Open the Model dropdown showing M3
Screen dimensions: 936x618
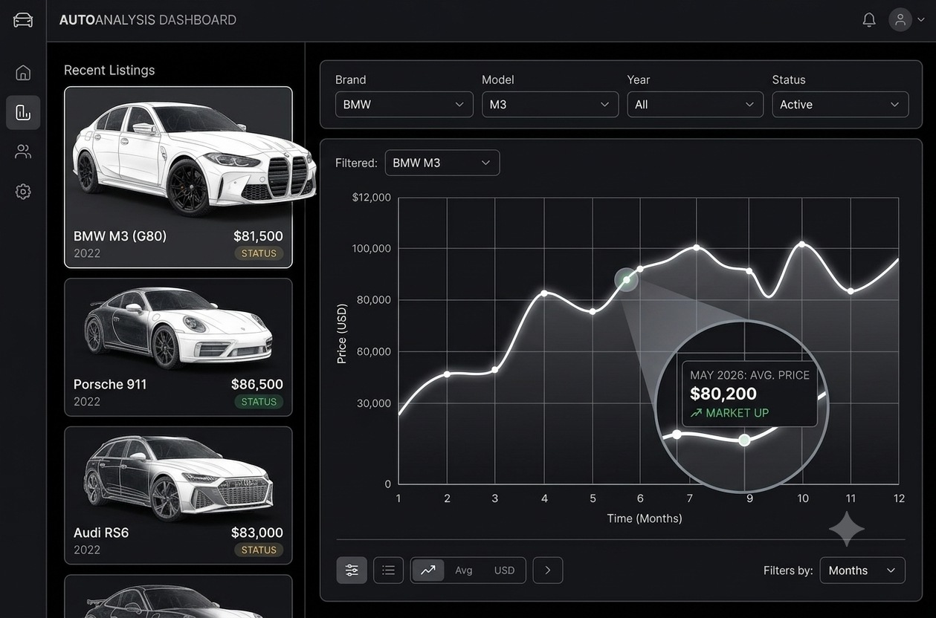550,104
